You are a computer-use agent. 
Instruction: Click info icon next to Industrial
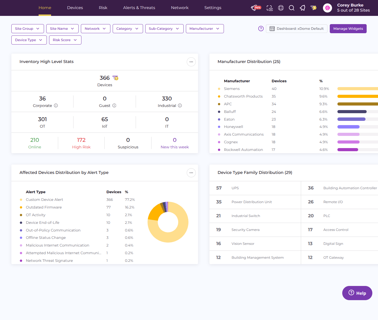point(180,106)
